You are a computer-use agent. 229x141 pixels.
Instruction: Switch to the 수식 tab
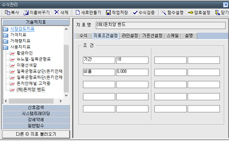pos(83,36)
